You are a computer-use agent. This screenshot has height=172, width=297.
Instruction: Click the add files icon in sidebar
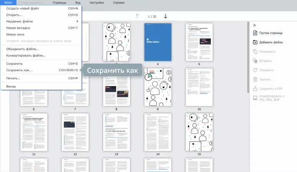tap(255, 42)
